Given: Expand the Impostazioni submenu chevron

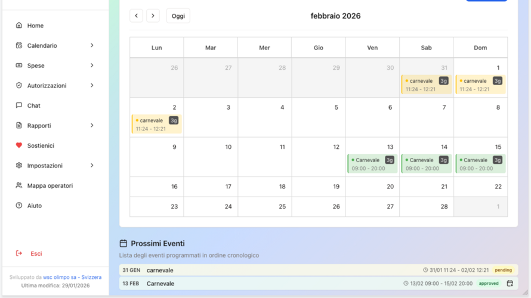Looking at the screenshot, I should pos(92,166).
